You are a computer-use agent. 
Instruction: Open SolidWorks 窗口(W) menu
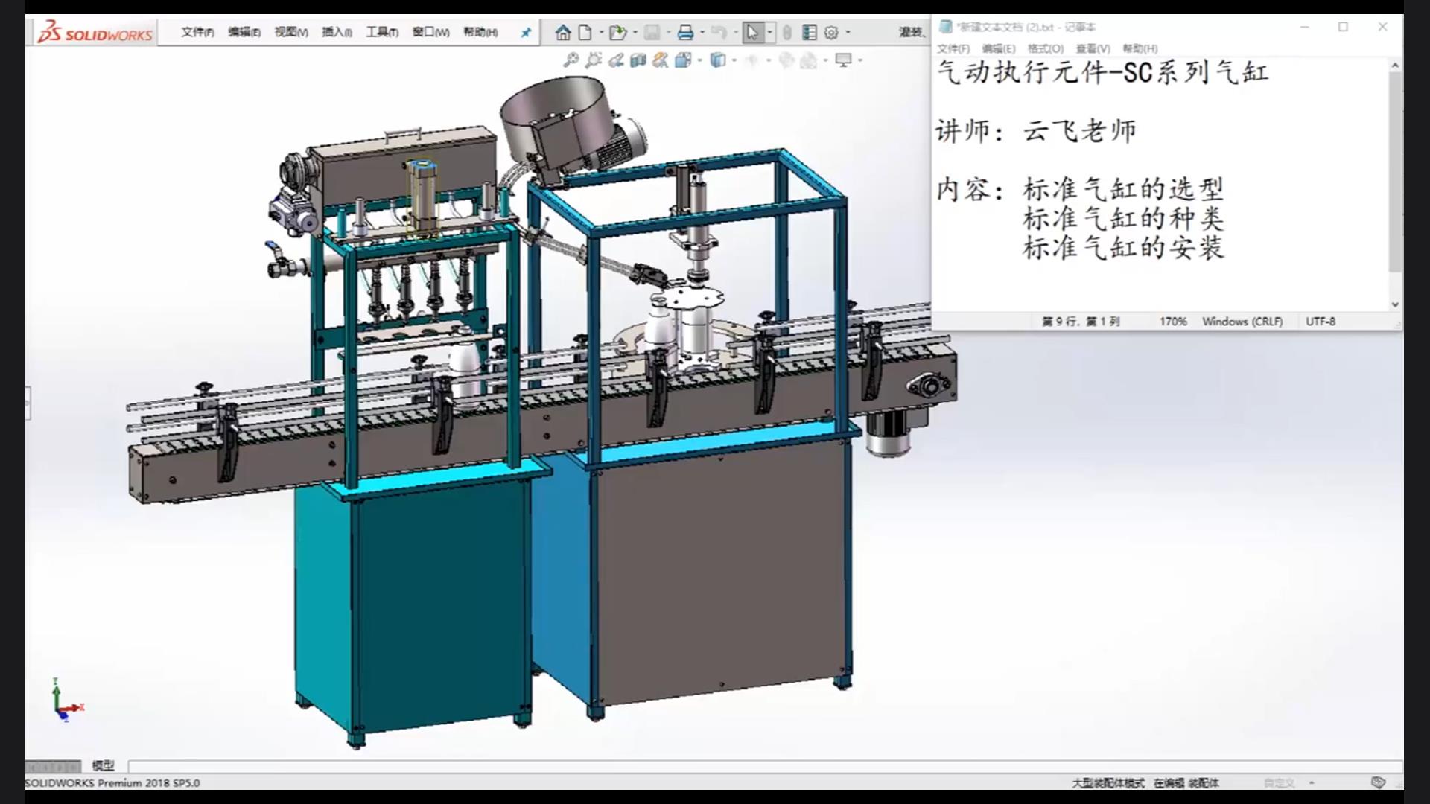click(x=430, y=32)
